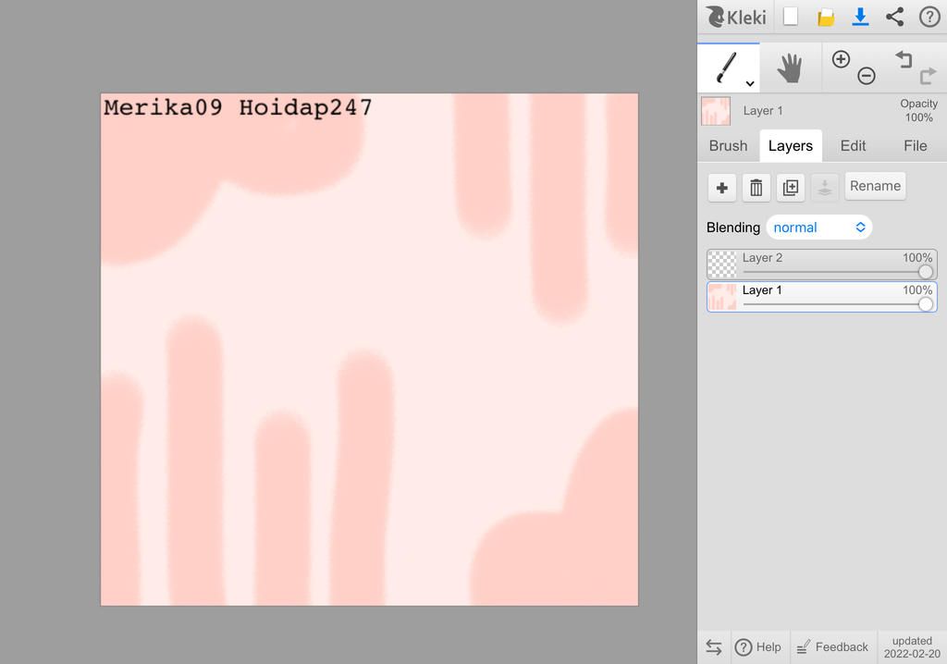Zoom out with the minus icon
Viewport: 947px width, 664px height.
(x=866, y=76)
